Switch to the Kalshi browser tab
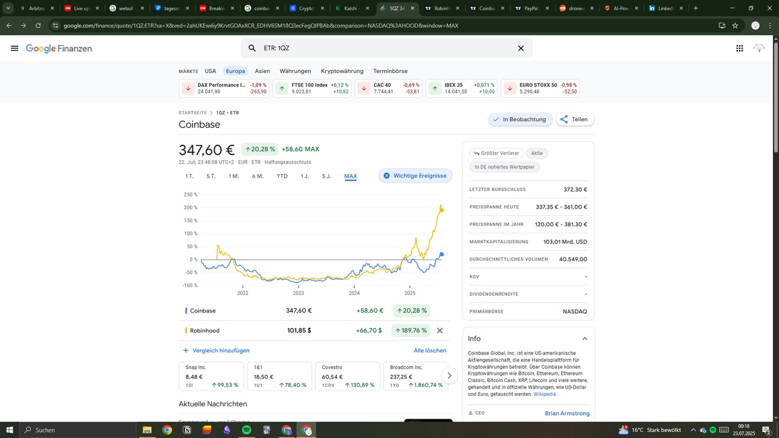The width and height of the screenshot is (779, 438). pyautogui.click(x=353, y=9)
